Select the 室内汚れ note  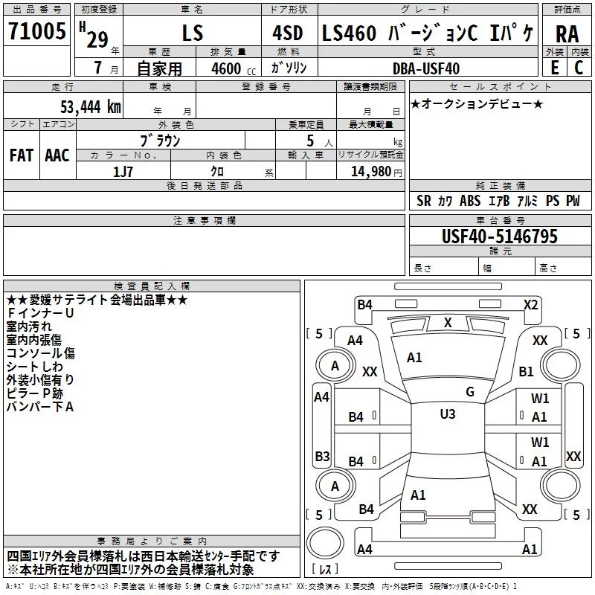[29, 327]
